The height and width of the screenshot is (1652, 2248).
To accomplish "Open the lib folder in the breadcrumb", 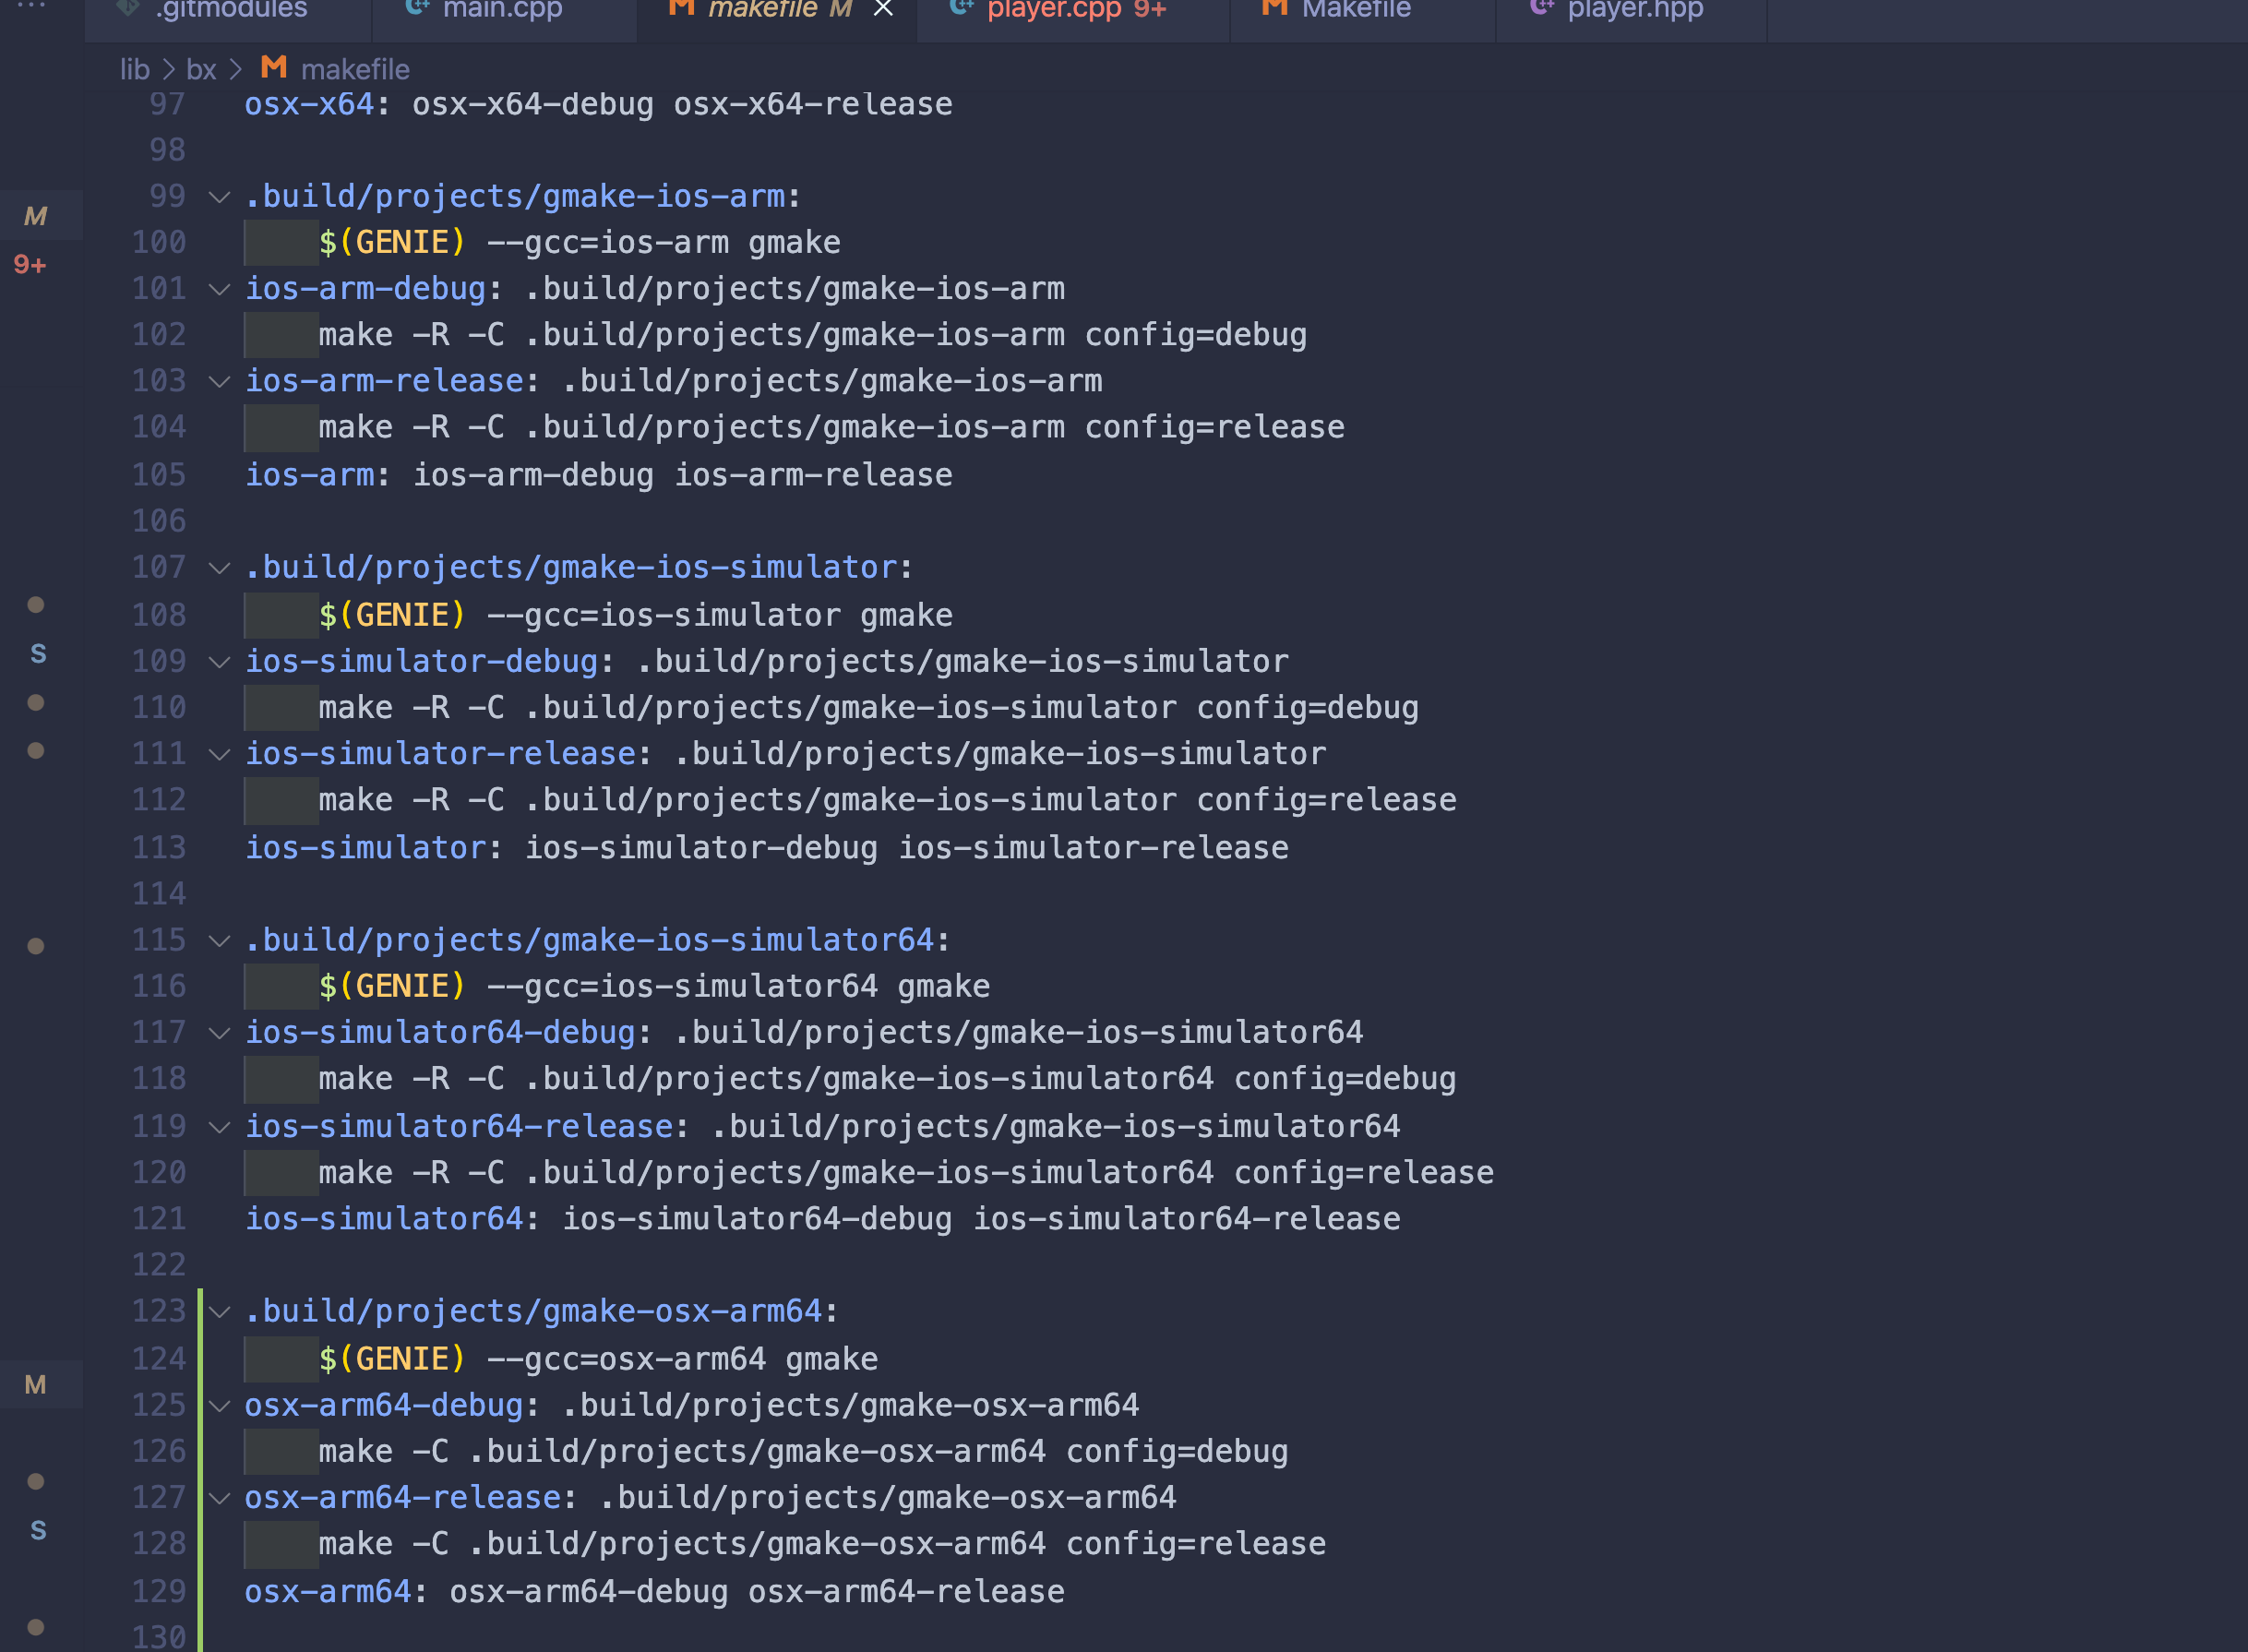I will [x=133, y=69].
